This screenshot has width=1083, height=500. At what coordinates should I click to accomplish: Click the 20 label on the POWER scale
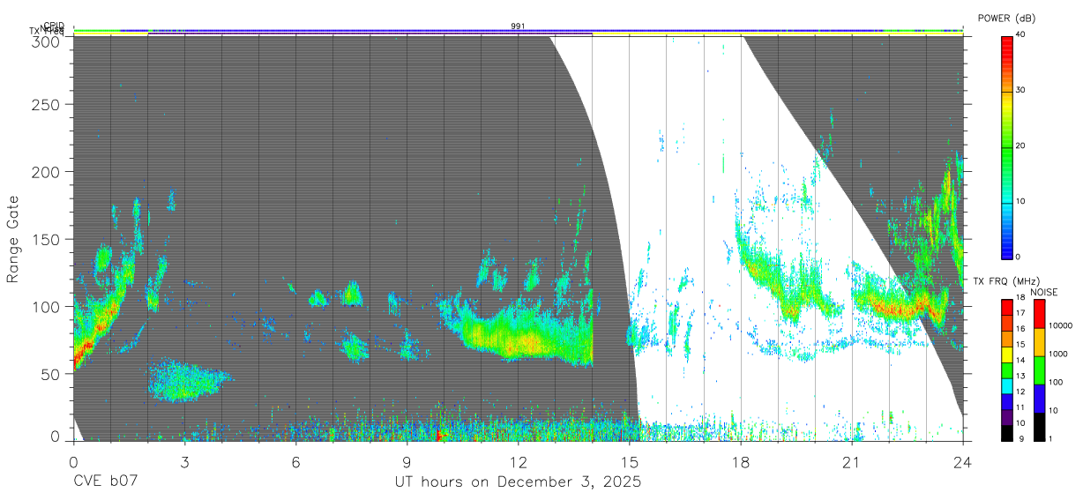pos(1021,146)
